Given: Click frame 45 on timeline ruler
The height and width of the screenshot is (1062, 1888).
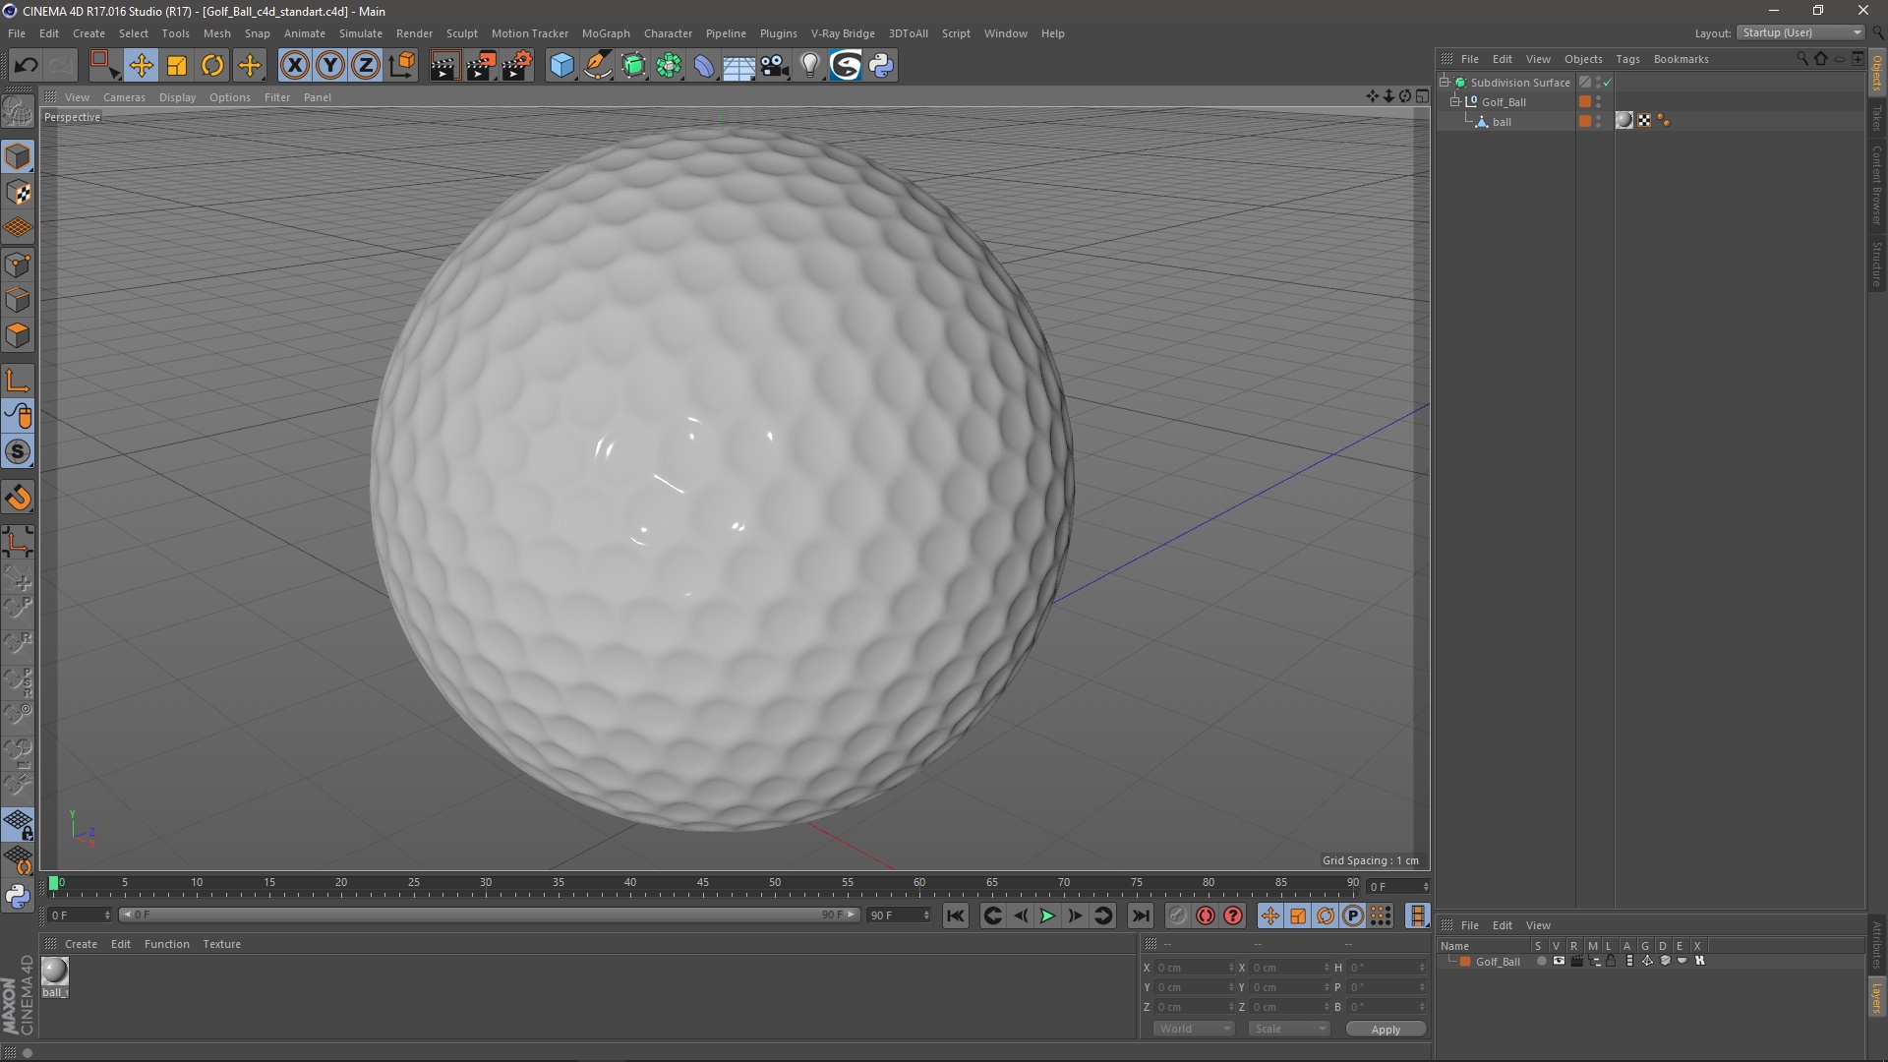Looking at the screenshot, I should pyautogui.click(x=703, y=883).
